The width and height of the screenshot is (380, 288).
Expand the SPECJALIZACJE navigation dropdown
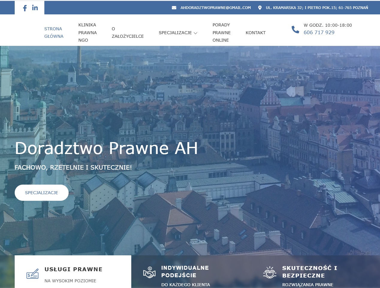178,33
